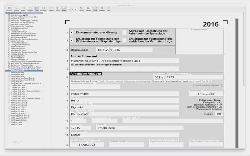250x156 pixels.
Task: Open Anlage Vorsorgeaufwand Seite 1
Action: (22, 78)
